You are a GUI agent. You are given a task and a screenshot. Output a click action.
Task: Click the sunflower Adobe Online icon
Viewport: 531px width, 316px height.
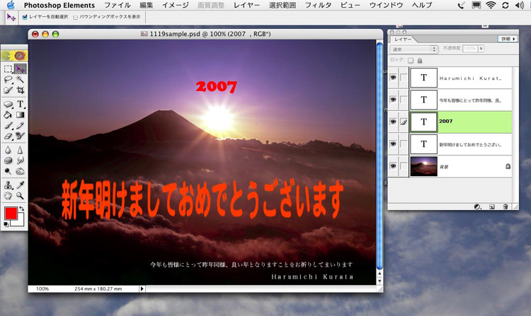pos(14,55)
